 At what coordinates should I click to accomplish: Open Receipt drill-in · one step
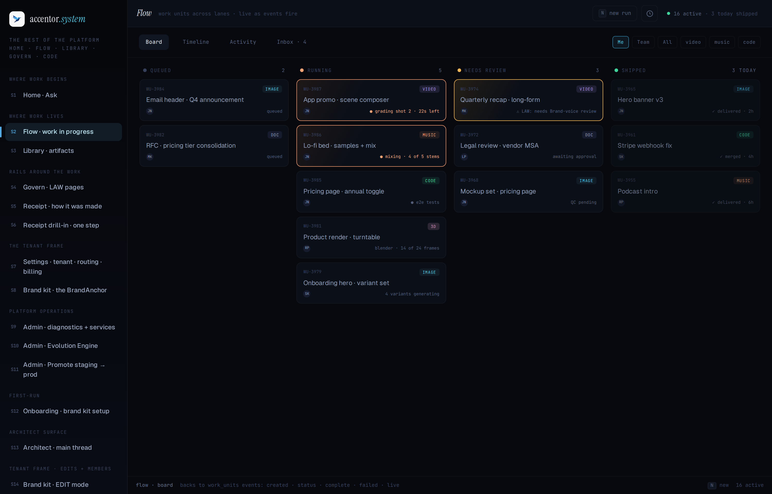pos(64,225)
